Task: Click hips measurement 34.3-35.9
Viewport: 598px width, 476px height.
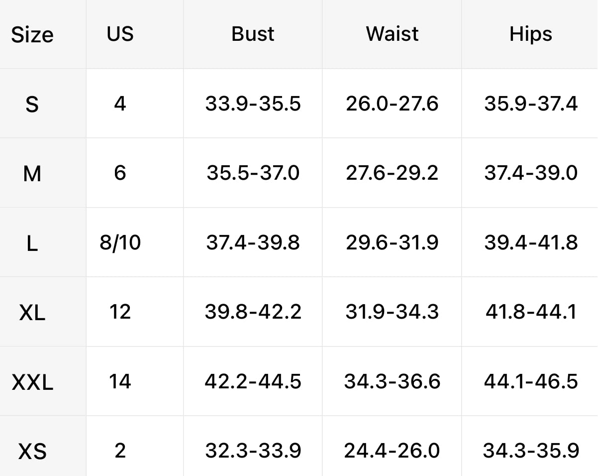Action: [x=530, y=451]
